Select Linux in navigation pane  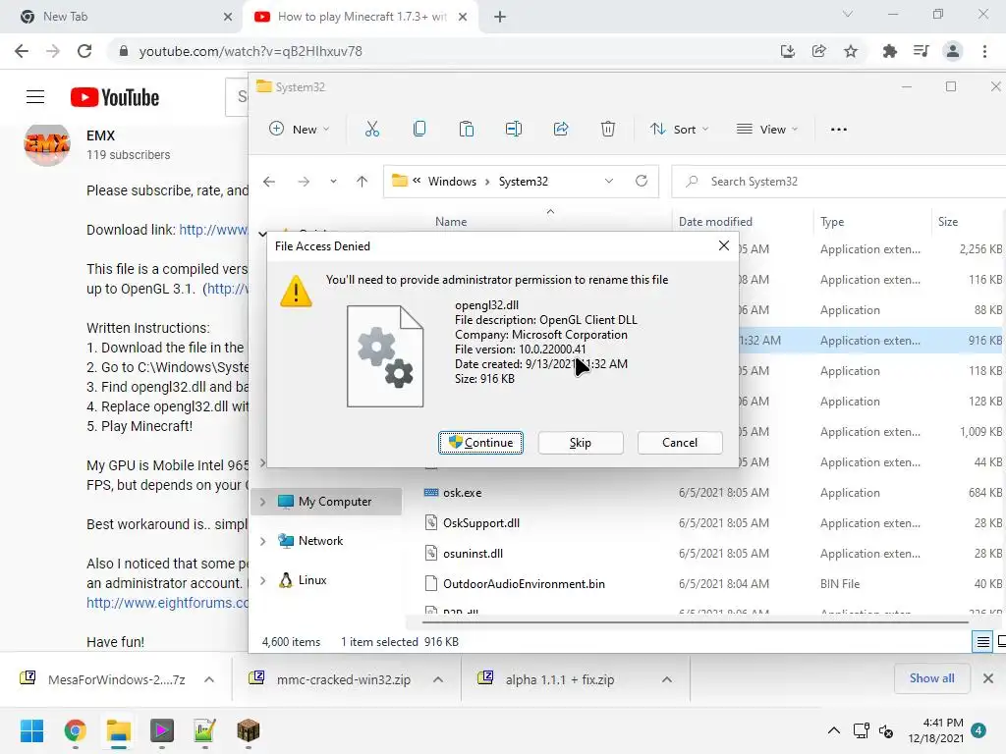coord(311,580)
